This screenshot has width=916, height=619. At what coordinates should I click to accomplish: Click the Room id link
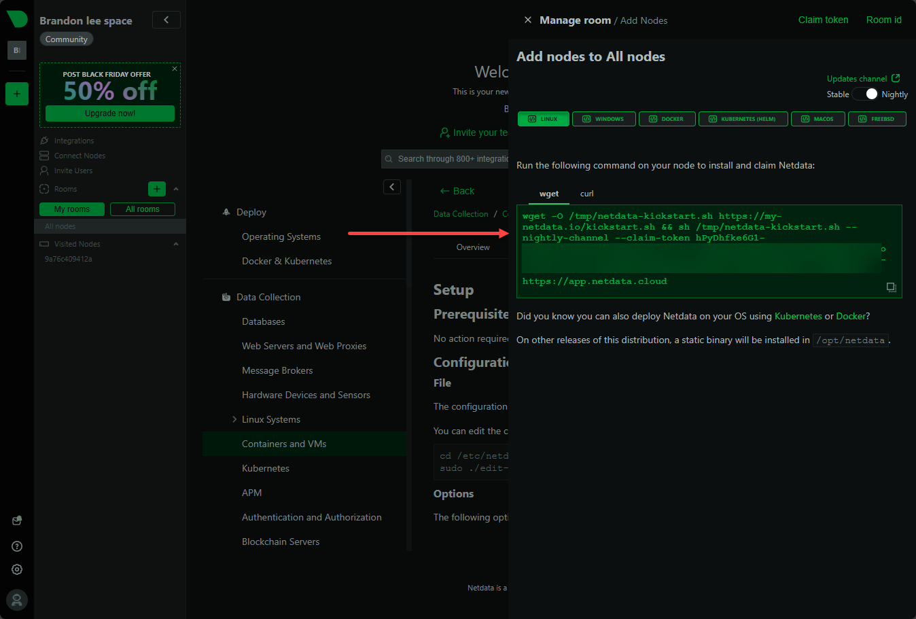[x=883, y=20]
